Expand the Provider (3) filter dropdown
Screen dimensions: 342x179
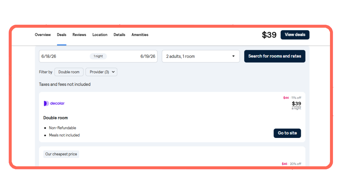(102, 72)
